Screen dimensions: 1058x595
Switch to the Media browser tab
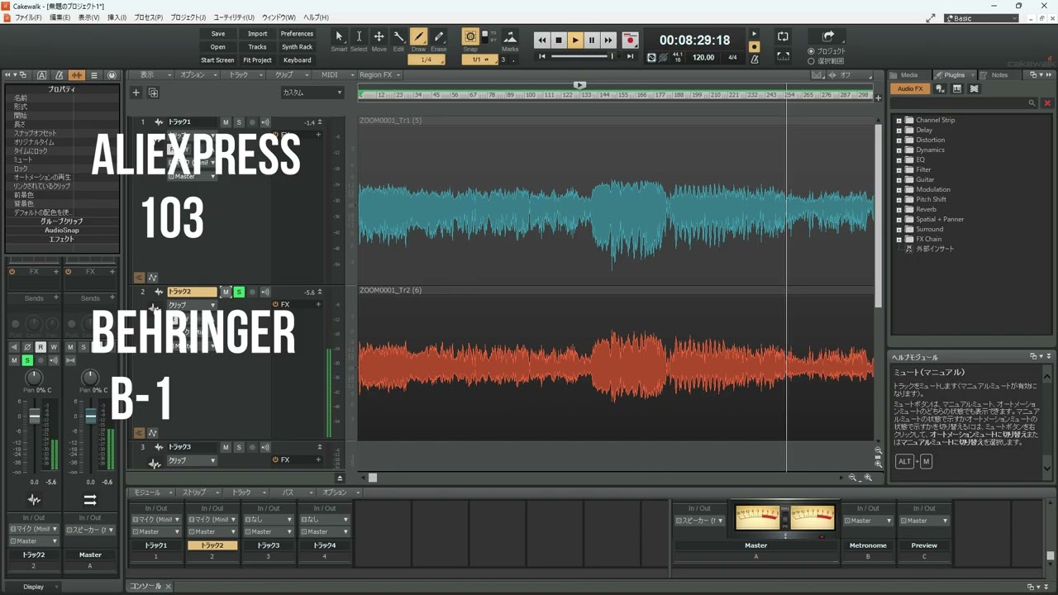click(908, 75)
